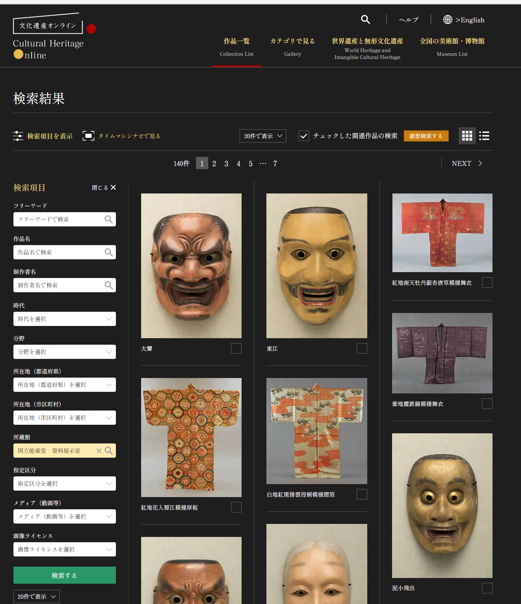Close the search panel with 閉じる X
Viewport: 521px width, 604px height.
(104, 187)
